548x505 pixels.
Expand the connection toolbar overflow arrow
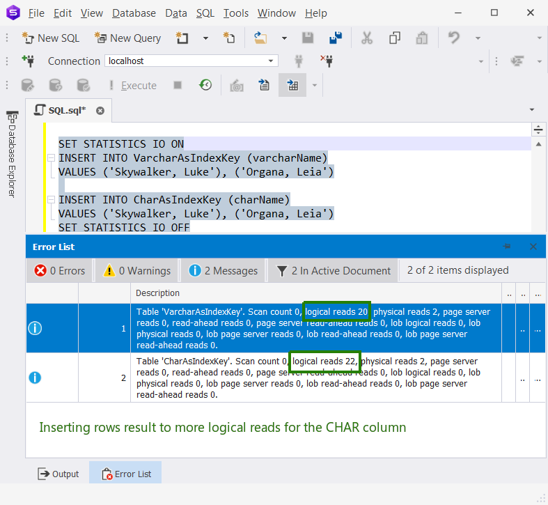click(481, 61)
